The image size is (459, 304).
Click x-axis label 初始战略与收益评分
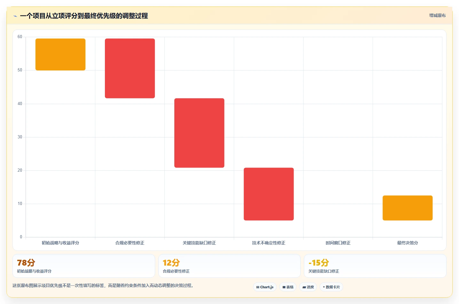(60, 243)
